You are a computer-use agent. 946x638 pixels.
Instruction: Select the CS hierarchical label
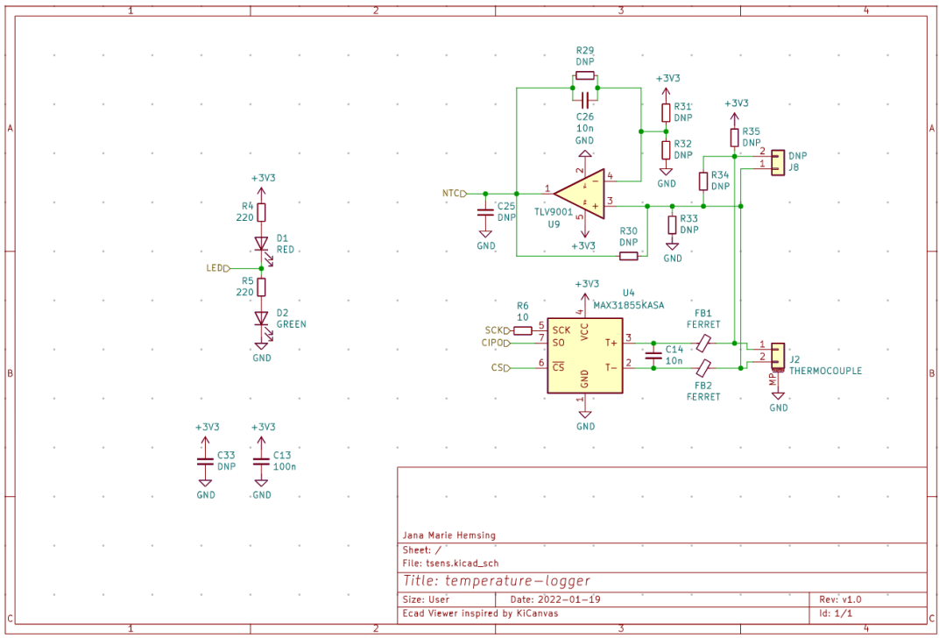[501, 367]
